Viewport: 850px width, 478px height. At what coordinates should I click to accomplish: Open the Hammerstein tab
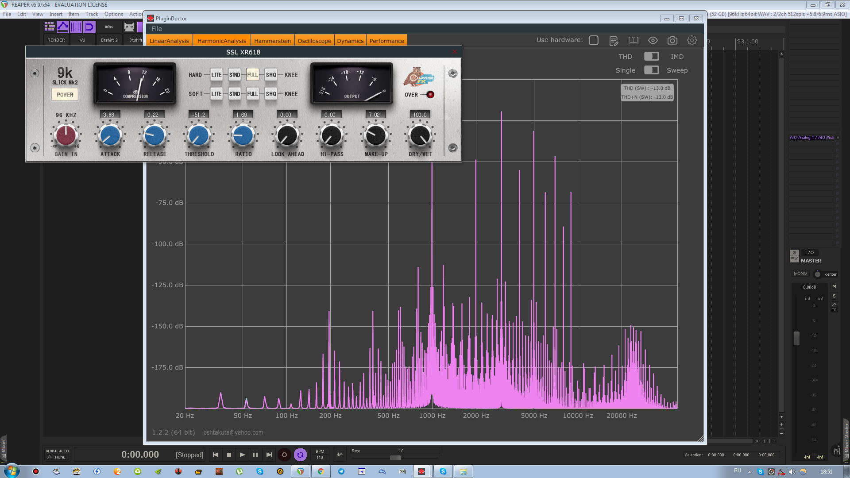[x=273, y=41]
